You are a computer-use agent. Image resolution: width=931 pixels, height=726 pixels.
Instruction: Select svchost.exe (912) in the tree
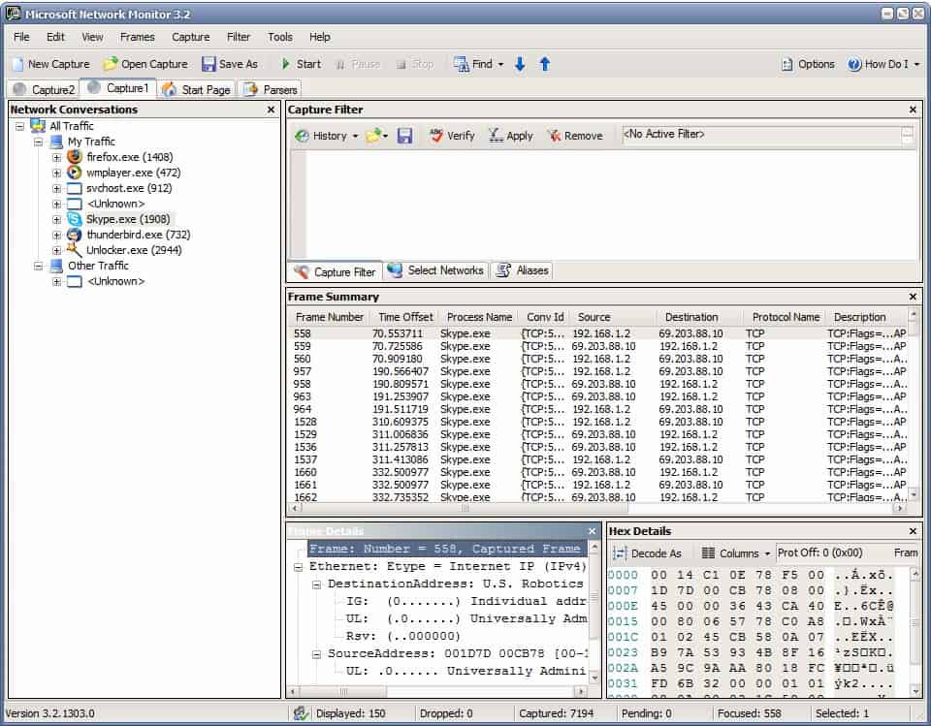(129, 188)
